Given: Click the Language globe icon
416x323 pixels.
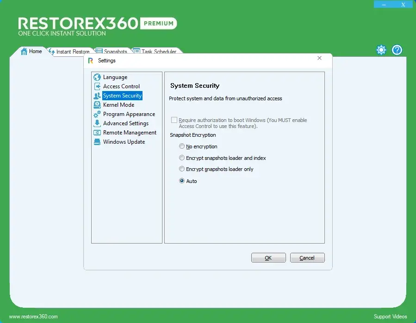Looking at the screenshot, I should click(x=97, y=77).
